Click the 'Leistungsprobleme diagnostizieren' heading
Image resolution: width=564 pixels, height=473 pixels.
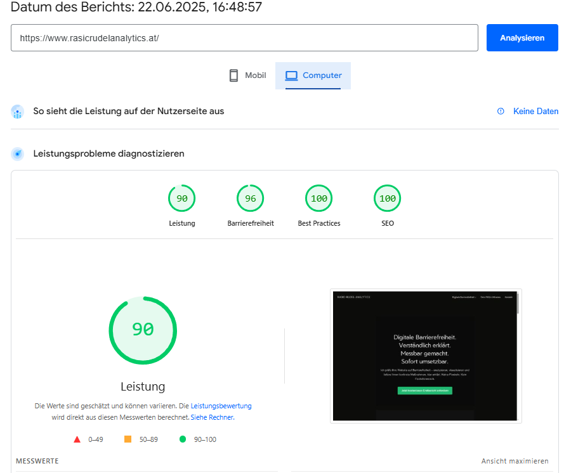click(108, 154)
